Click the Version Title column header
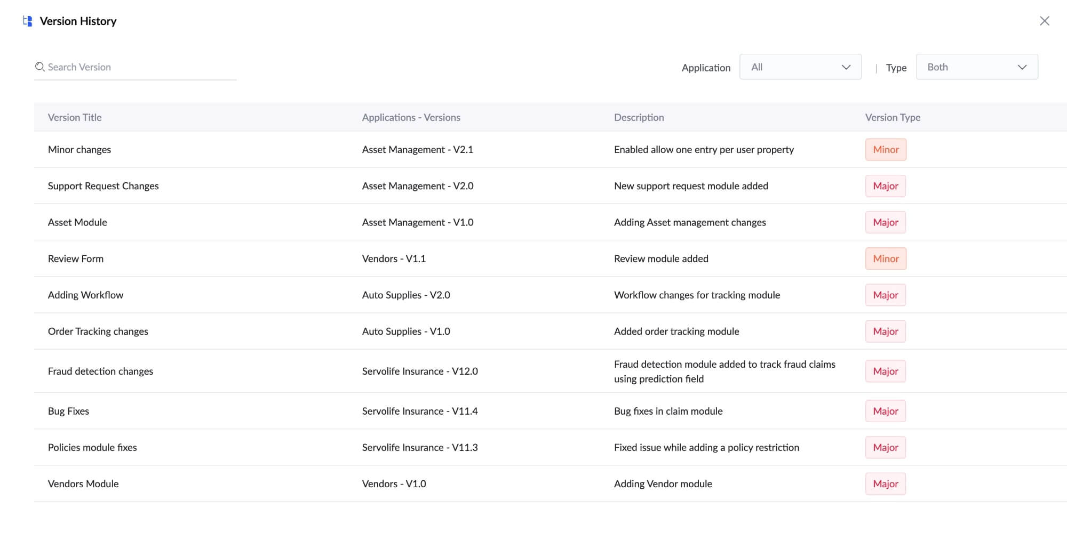This screenshot has width=1067, height=533. pos(75,117)
